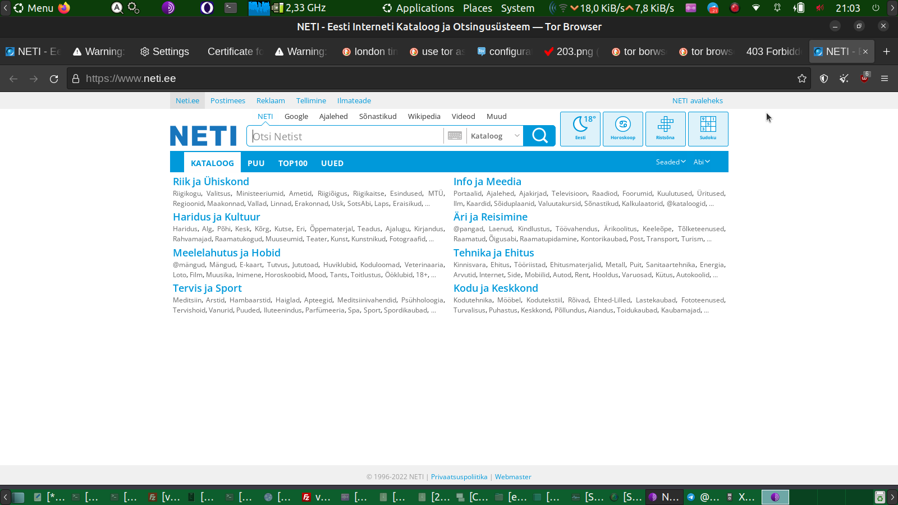Open the terminal launcher in top panel
This screenshot has height=505, width=898.
click(x=231, y=8)
